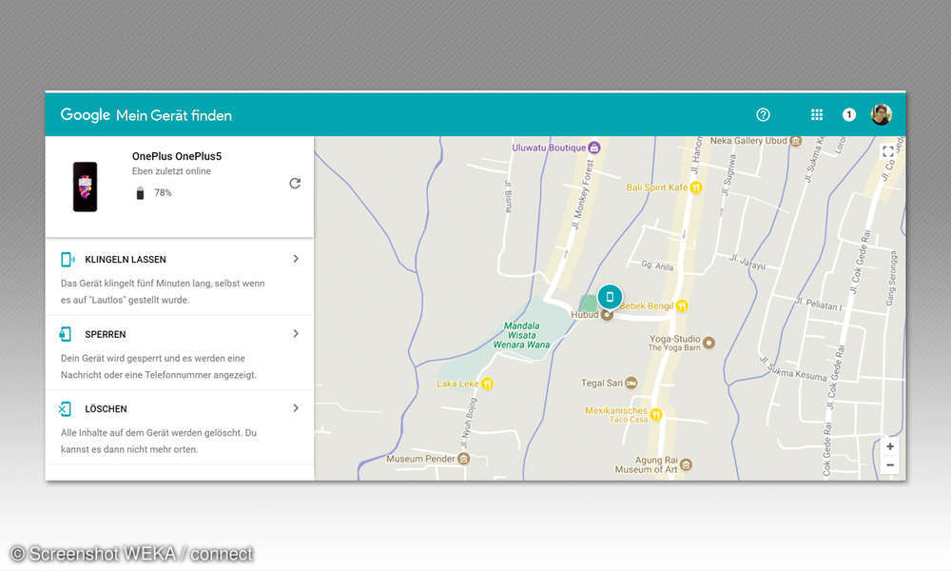
Task: Click the account profile picture
Action: 882,115
